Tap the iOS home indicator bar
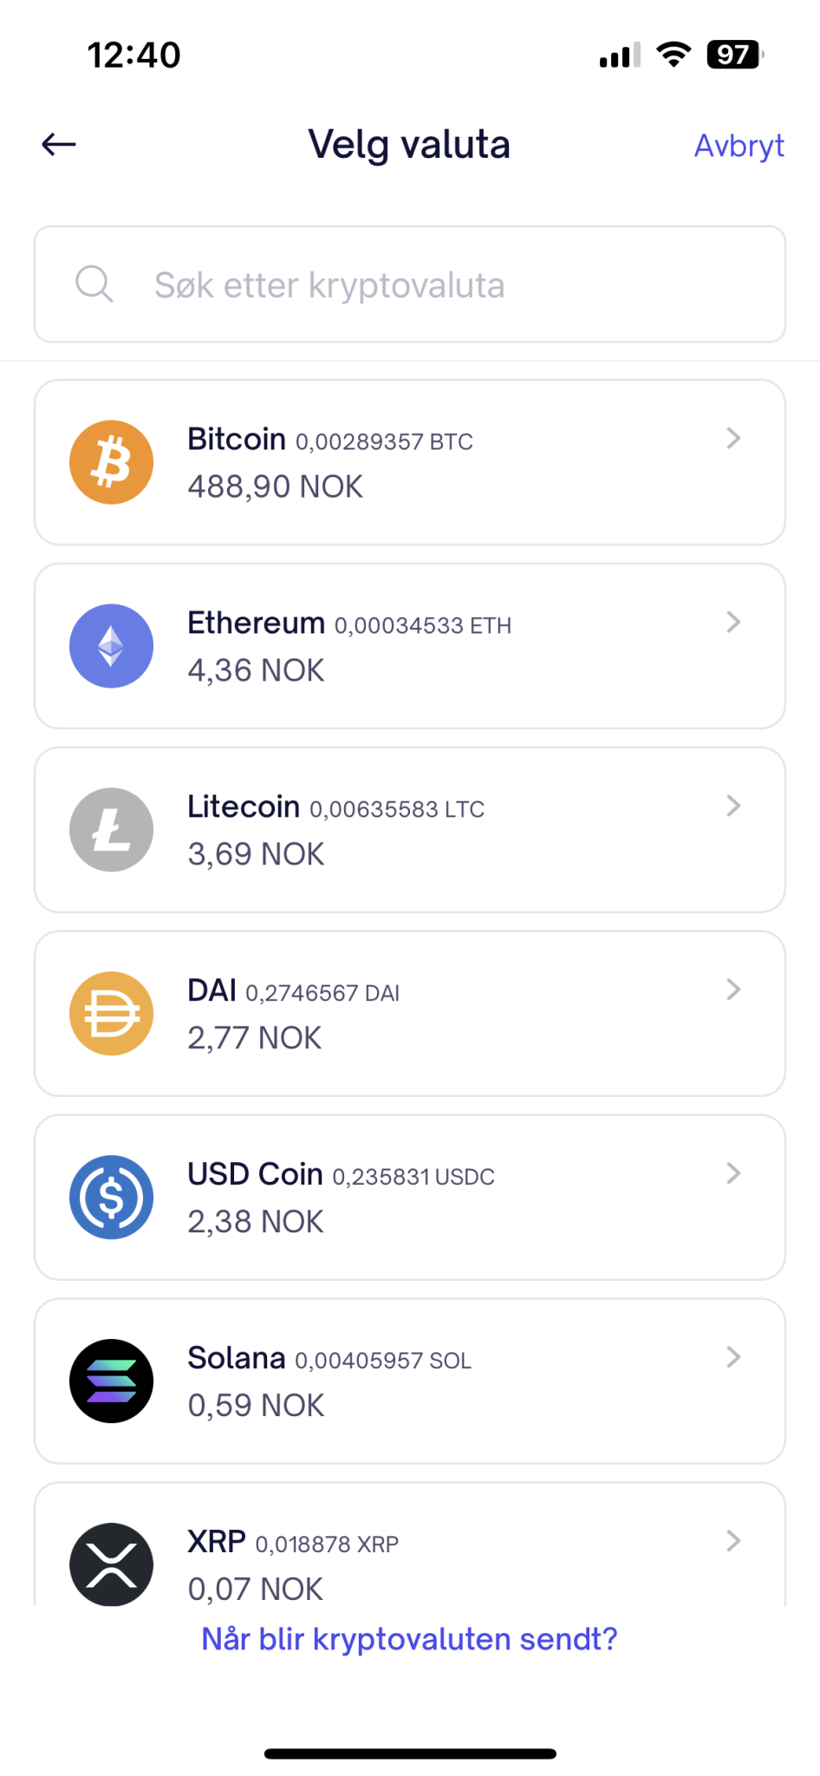 point(410,1753)
